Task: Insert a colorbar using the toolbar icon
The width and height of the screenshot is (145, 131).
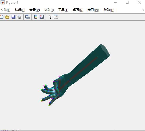Action: [36, 17]
